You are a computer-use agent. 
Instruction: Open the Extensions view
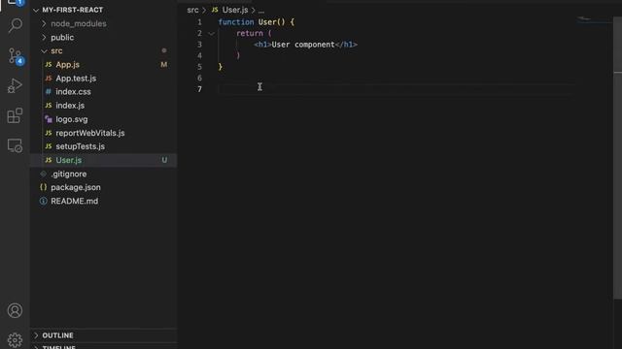tap(15, 115)
